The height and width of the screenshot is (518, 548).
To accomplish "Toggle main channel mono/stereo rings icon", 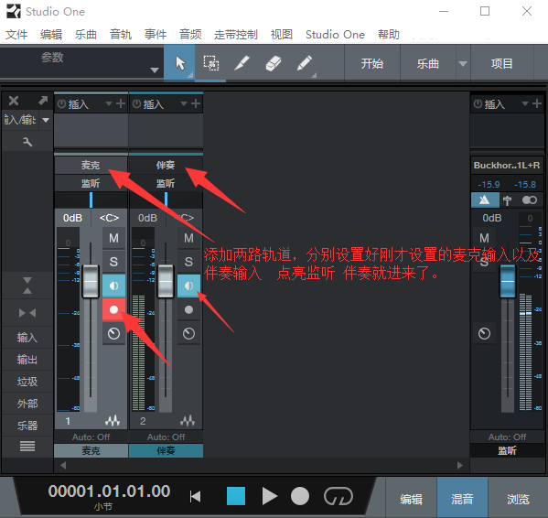I will pyautogui.click(x=529, y=200).
